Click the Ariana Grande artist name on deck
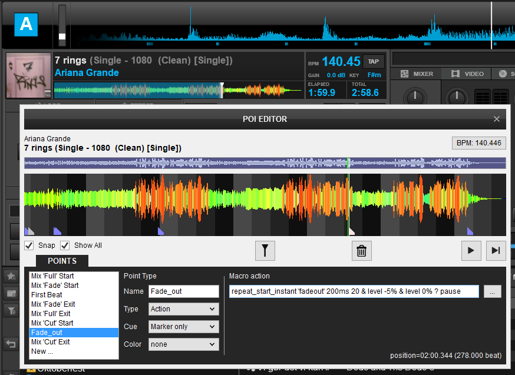Screen dimensions: 515x375 [x=87, y=73]
